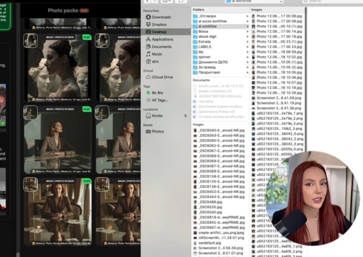Click BACK | PHOTO STUDIO on statue photo

[x=61, y=37]
